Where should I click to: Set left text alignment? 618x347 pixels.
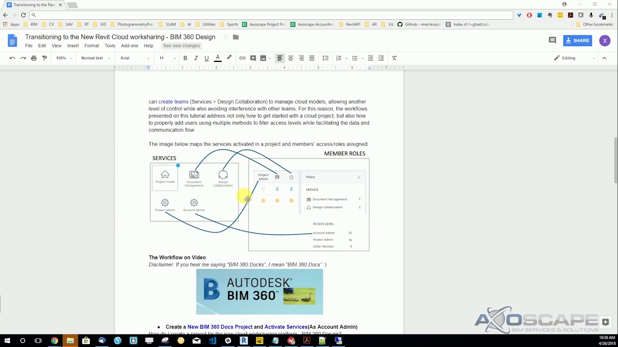(x=280, y=58)
